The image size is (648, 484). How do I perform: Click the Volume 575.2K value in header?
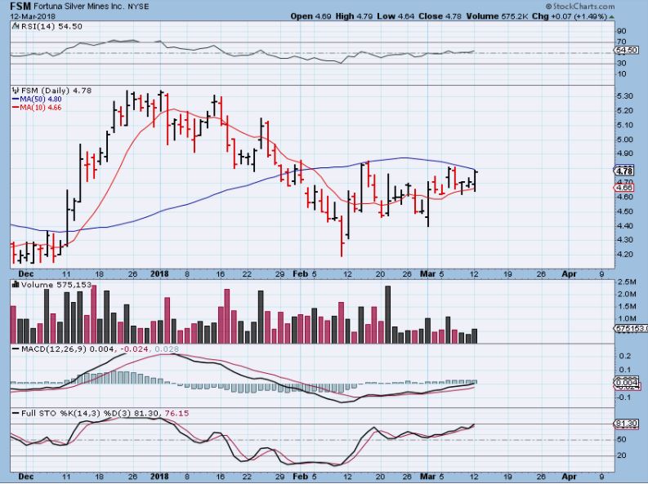click(497, 16)
